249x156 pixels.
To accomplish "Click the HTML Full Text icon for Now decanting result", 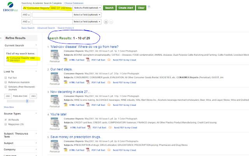I will point(66,105).
